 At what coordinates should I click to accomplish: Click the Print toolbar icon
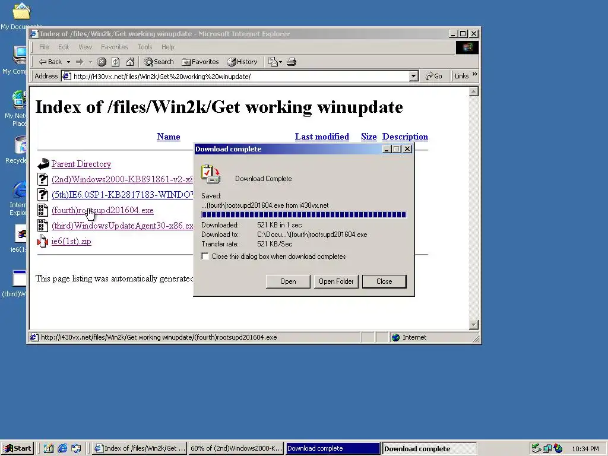click(292, 62)
